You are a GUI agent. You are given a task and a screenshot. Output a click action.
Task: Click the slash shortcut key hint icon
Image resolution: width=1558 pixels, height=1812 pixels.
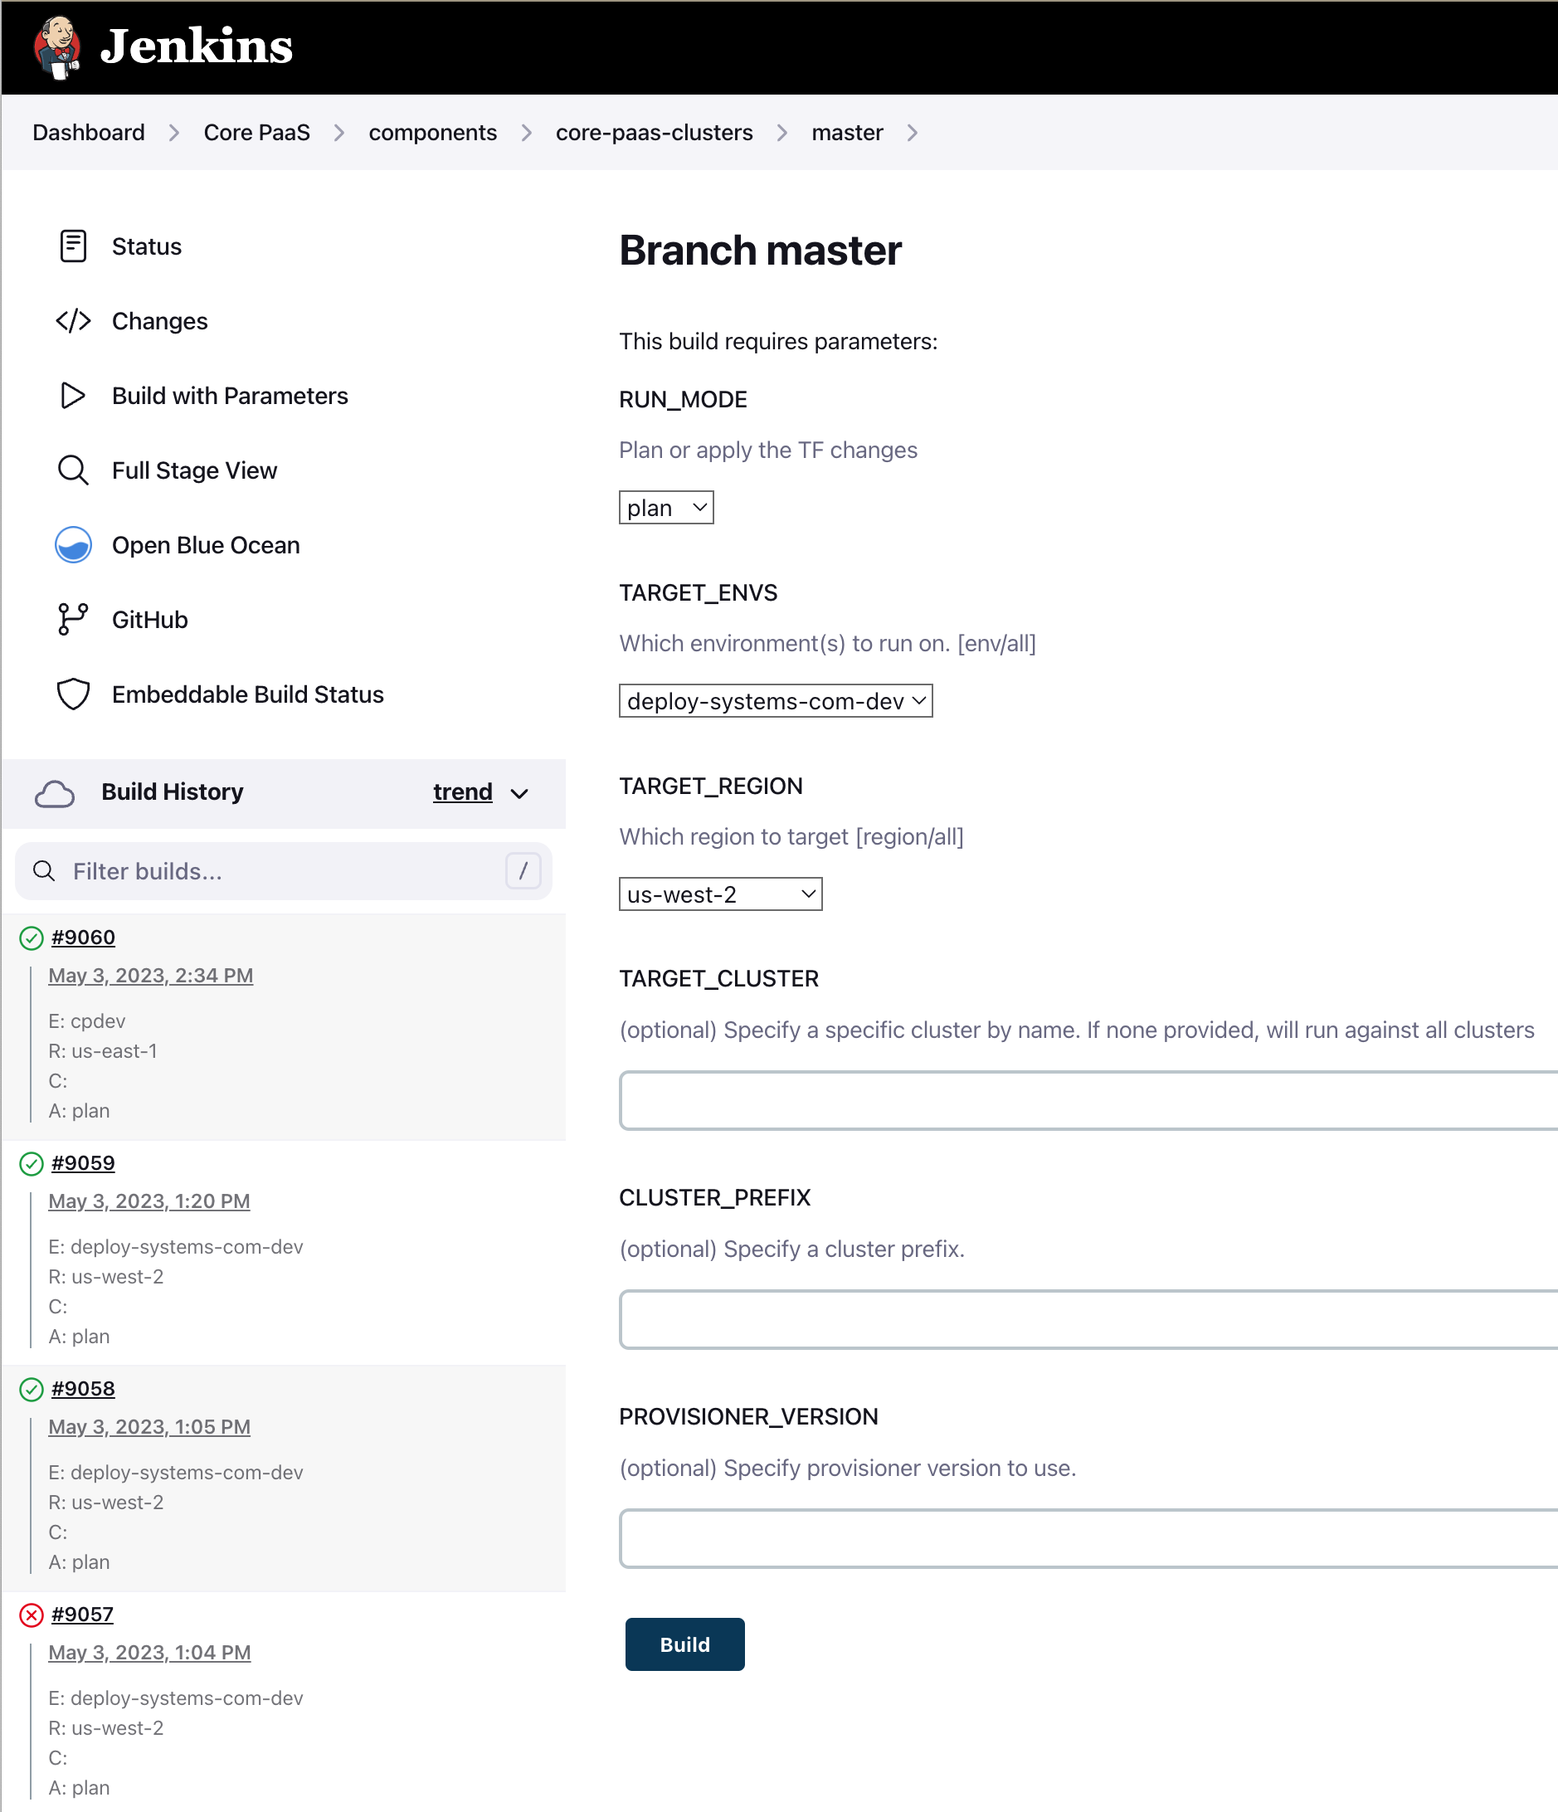coord(523,871)
